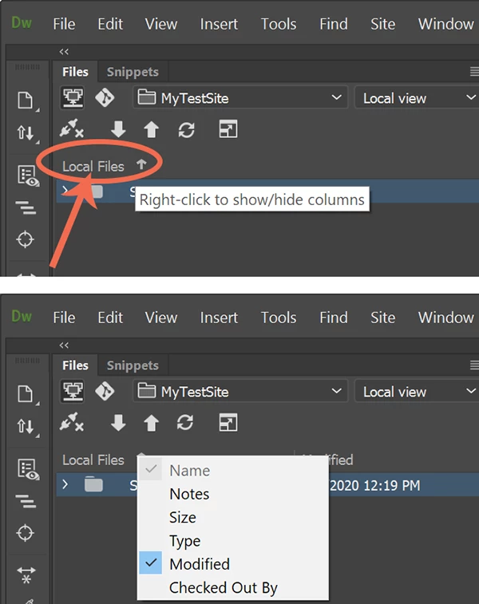Click Inspect crosshair icon in tooltip window

click(25, 239)
